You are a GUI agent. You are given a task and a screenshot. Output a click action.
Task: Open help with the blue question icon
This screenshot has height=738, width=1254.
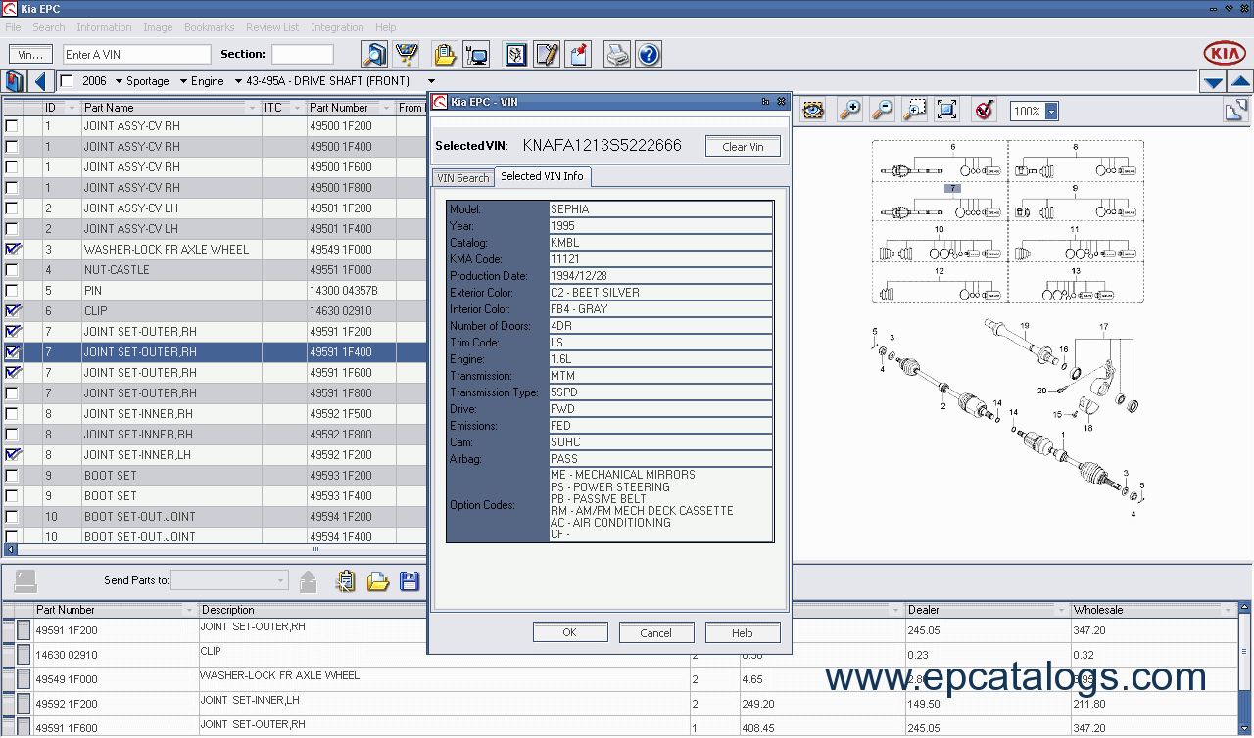click(x=649, y=54)
